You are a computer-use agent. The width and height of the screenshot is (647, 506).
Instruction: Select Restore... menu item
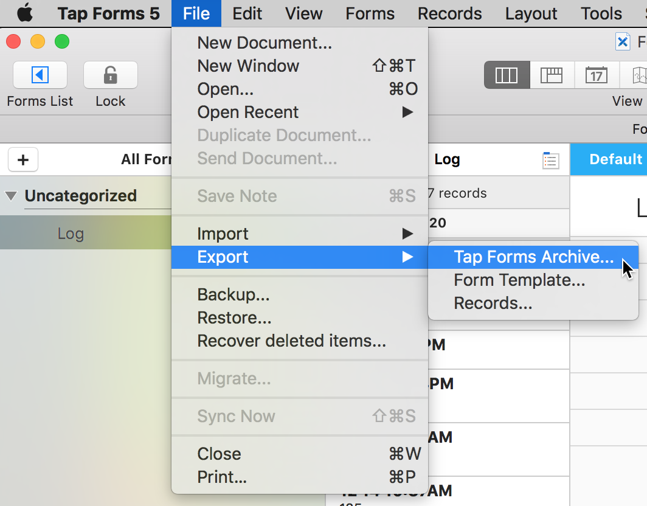click(300, 317)
